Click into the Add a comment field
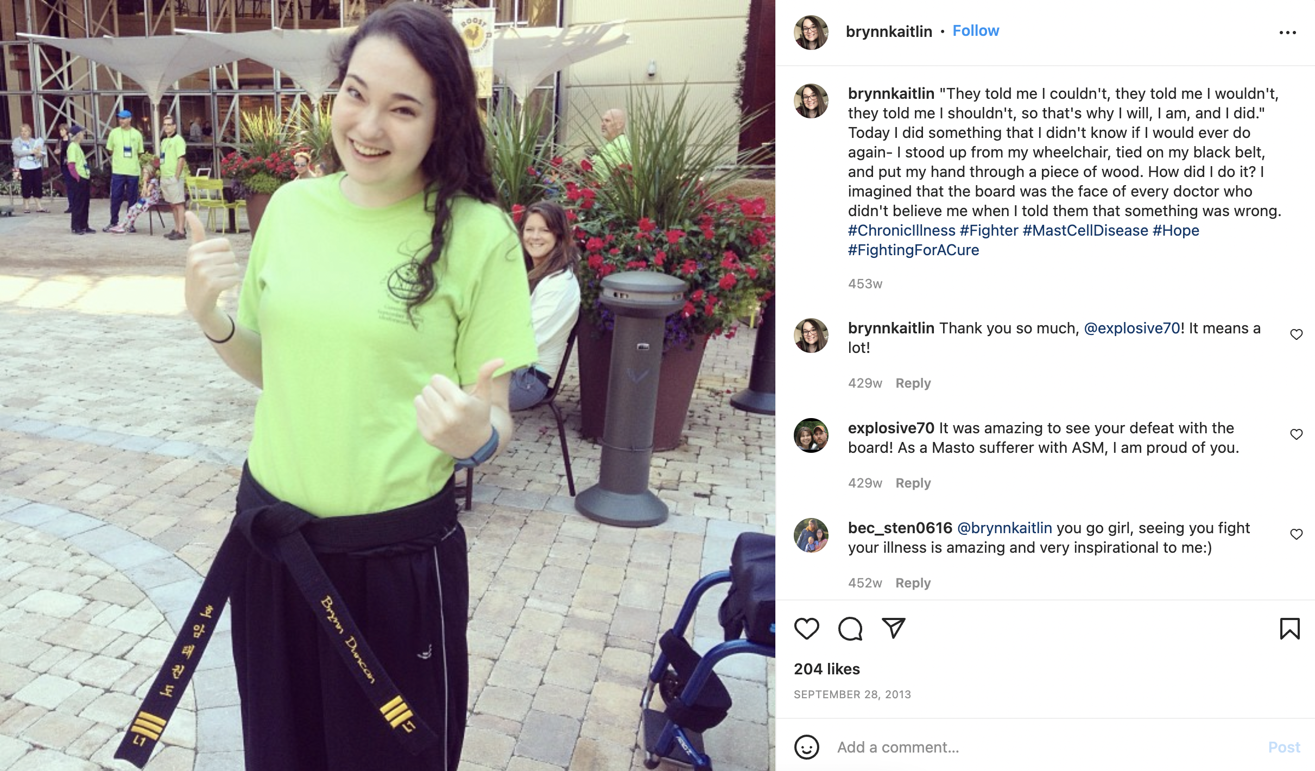Viewport: 1315px width, 771px height. tap(1048, 747)
